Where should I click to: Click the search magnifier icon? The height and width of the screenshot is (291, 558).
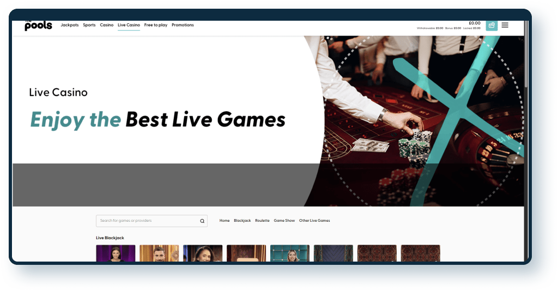pos(202,221)
